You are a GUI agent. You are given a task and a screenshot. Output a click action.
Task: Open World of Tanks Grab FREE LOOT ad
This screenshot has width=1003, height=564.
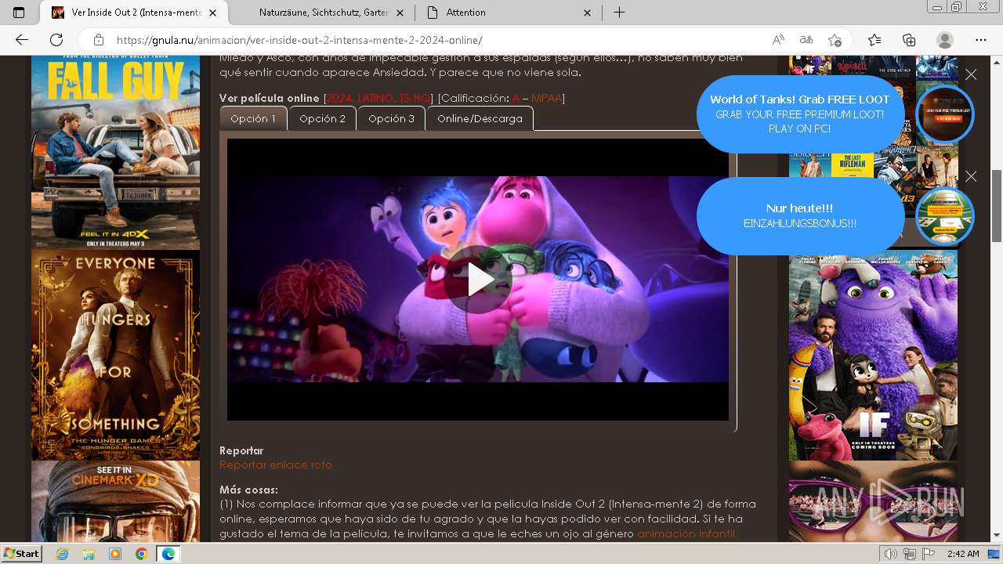tap(800, 114)
